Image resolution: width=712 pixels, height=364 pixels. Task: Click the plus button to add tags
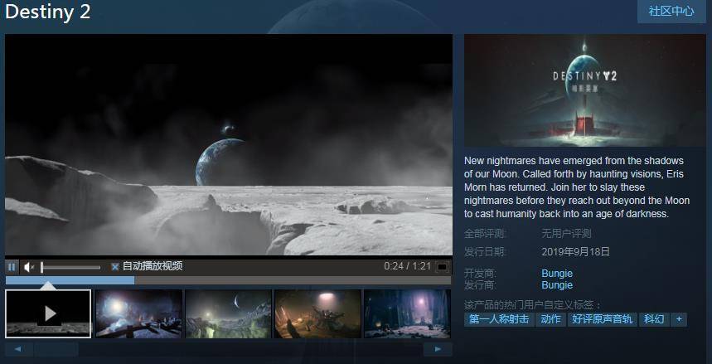679,319
